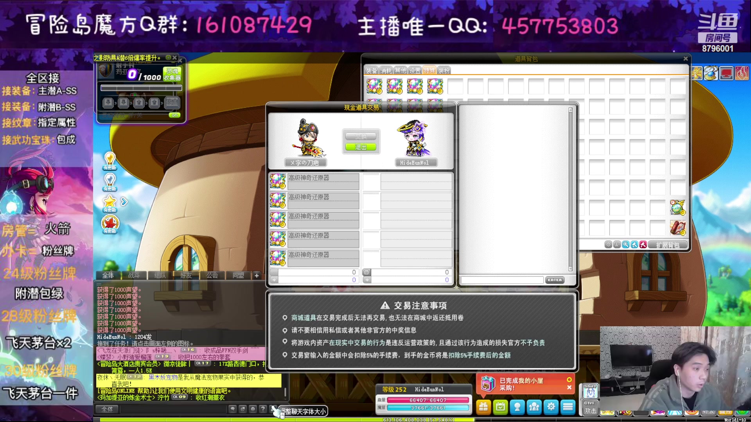Select fourth cube item in backpack top row

coord(435,86)
